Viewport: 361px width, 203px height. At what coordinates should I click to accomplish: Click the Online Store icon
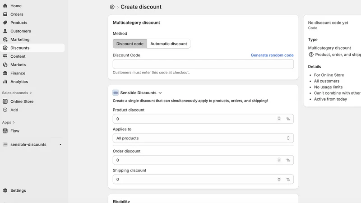point(5,101)
